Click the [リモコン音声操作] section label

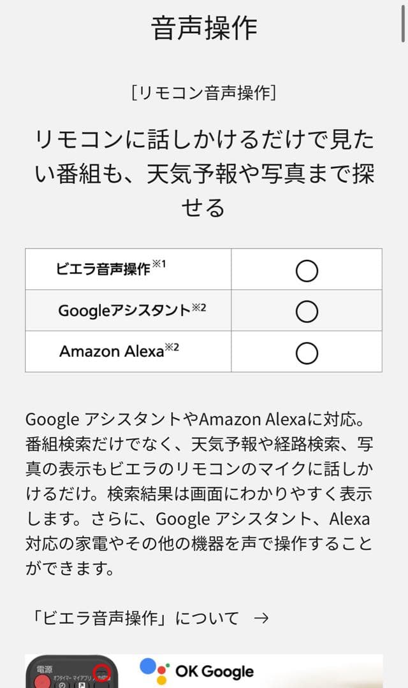pos(204,93)
